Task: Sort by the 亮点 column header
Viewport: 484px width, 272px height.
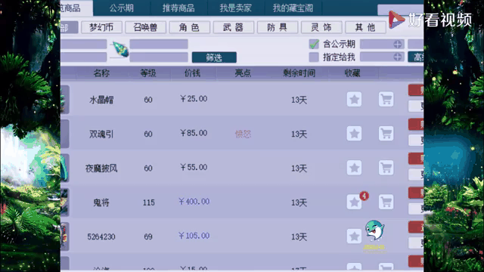Action: pyautogui.click(x=243, y=73)
